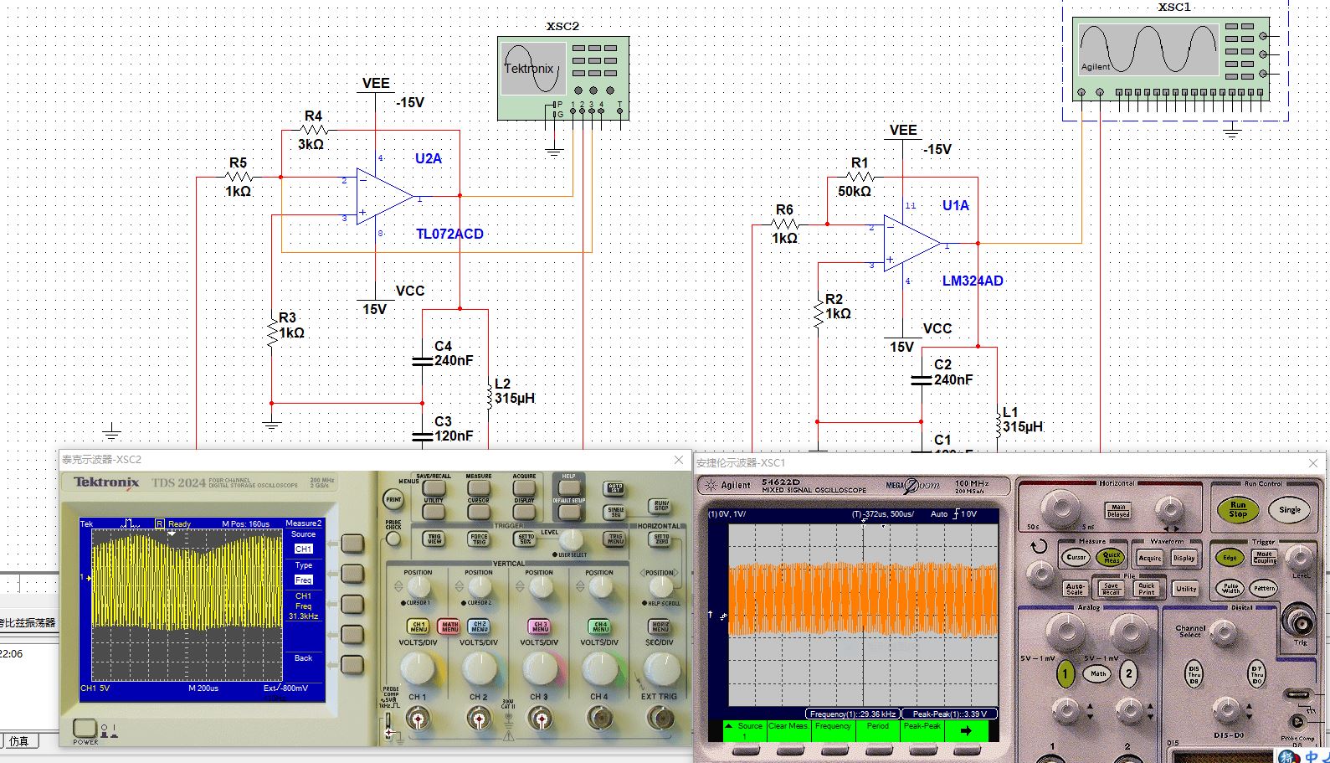Click the TRIG VIEW button

click(434, 539)
